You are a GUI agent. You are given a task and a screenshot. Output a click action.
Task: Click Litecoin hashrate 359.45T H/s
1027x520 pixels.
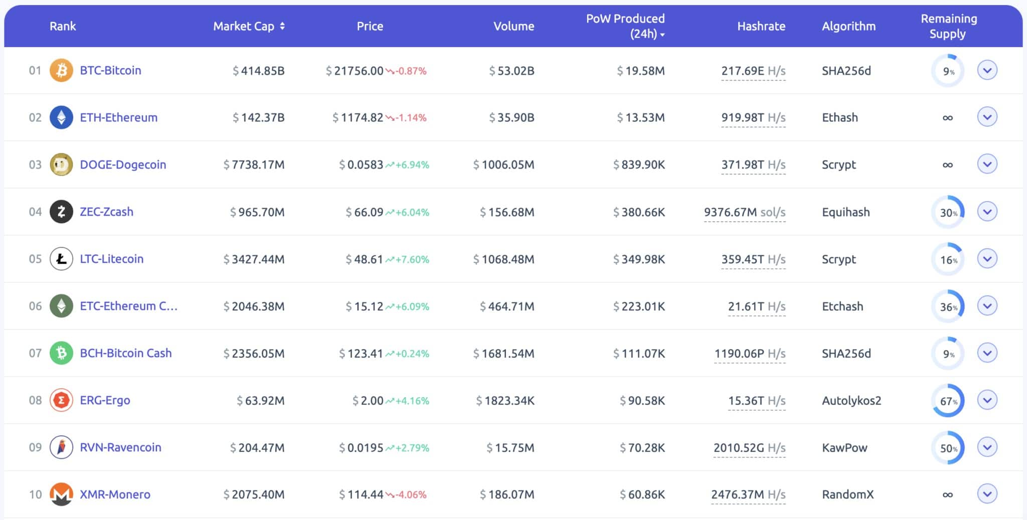coord(753,259)
